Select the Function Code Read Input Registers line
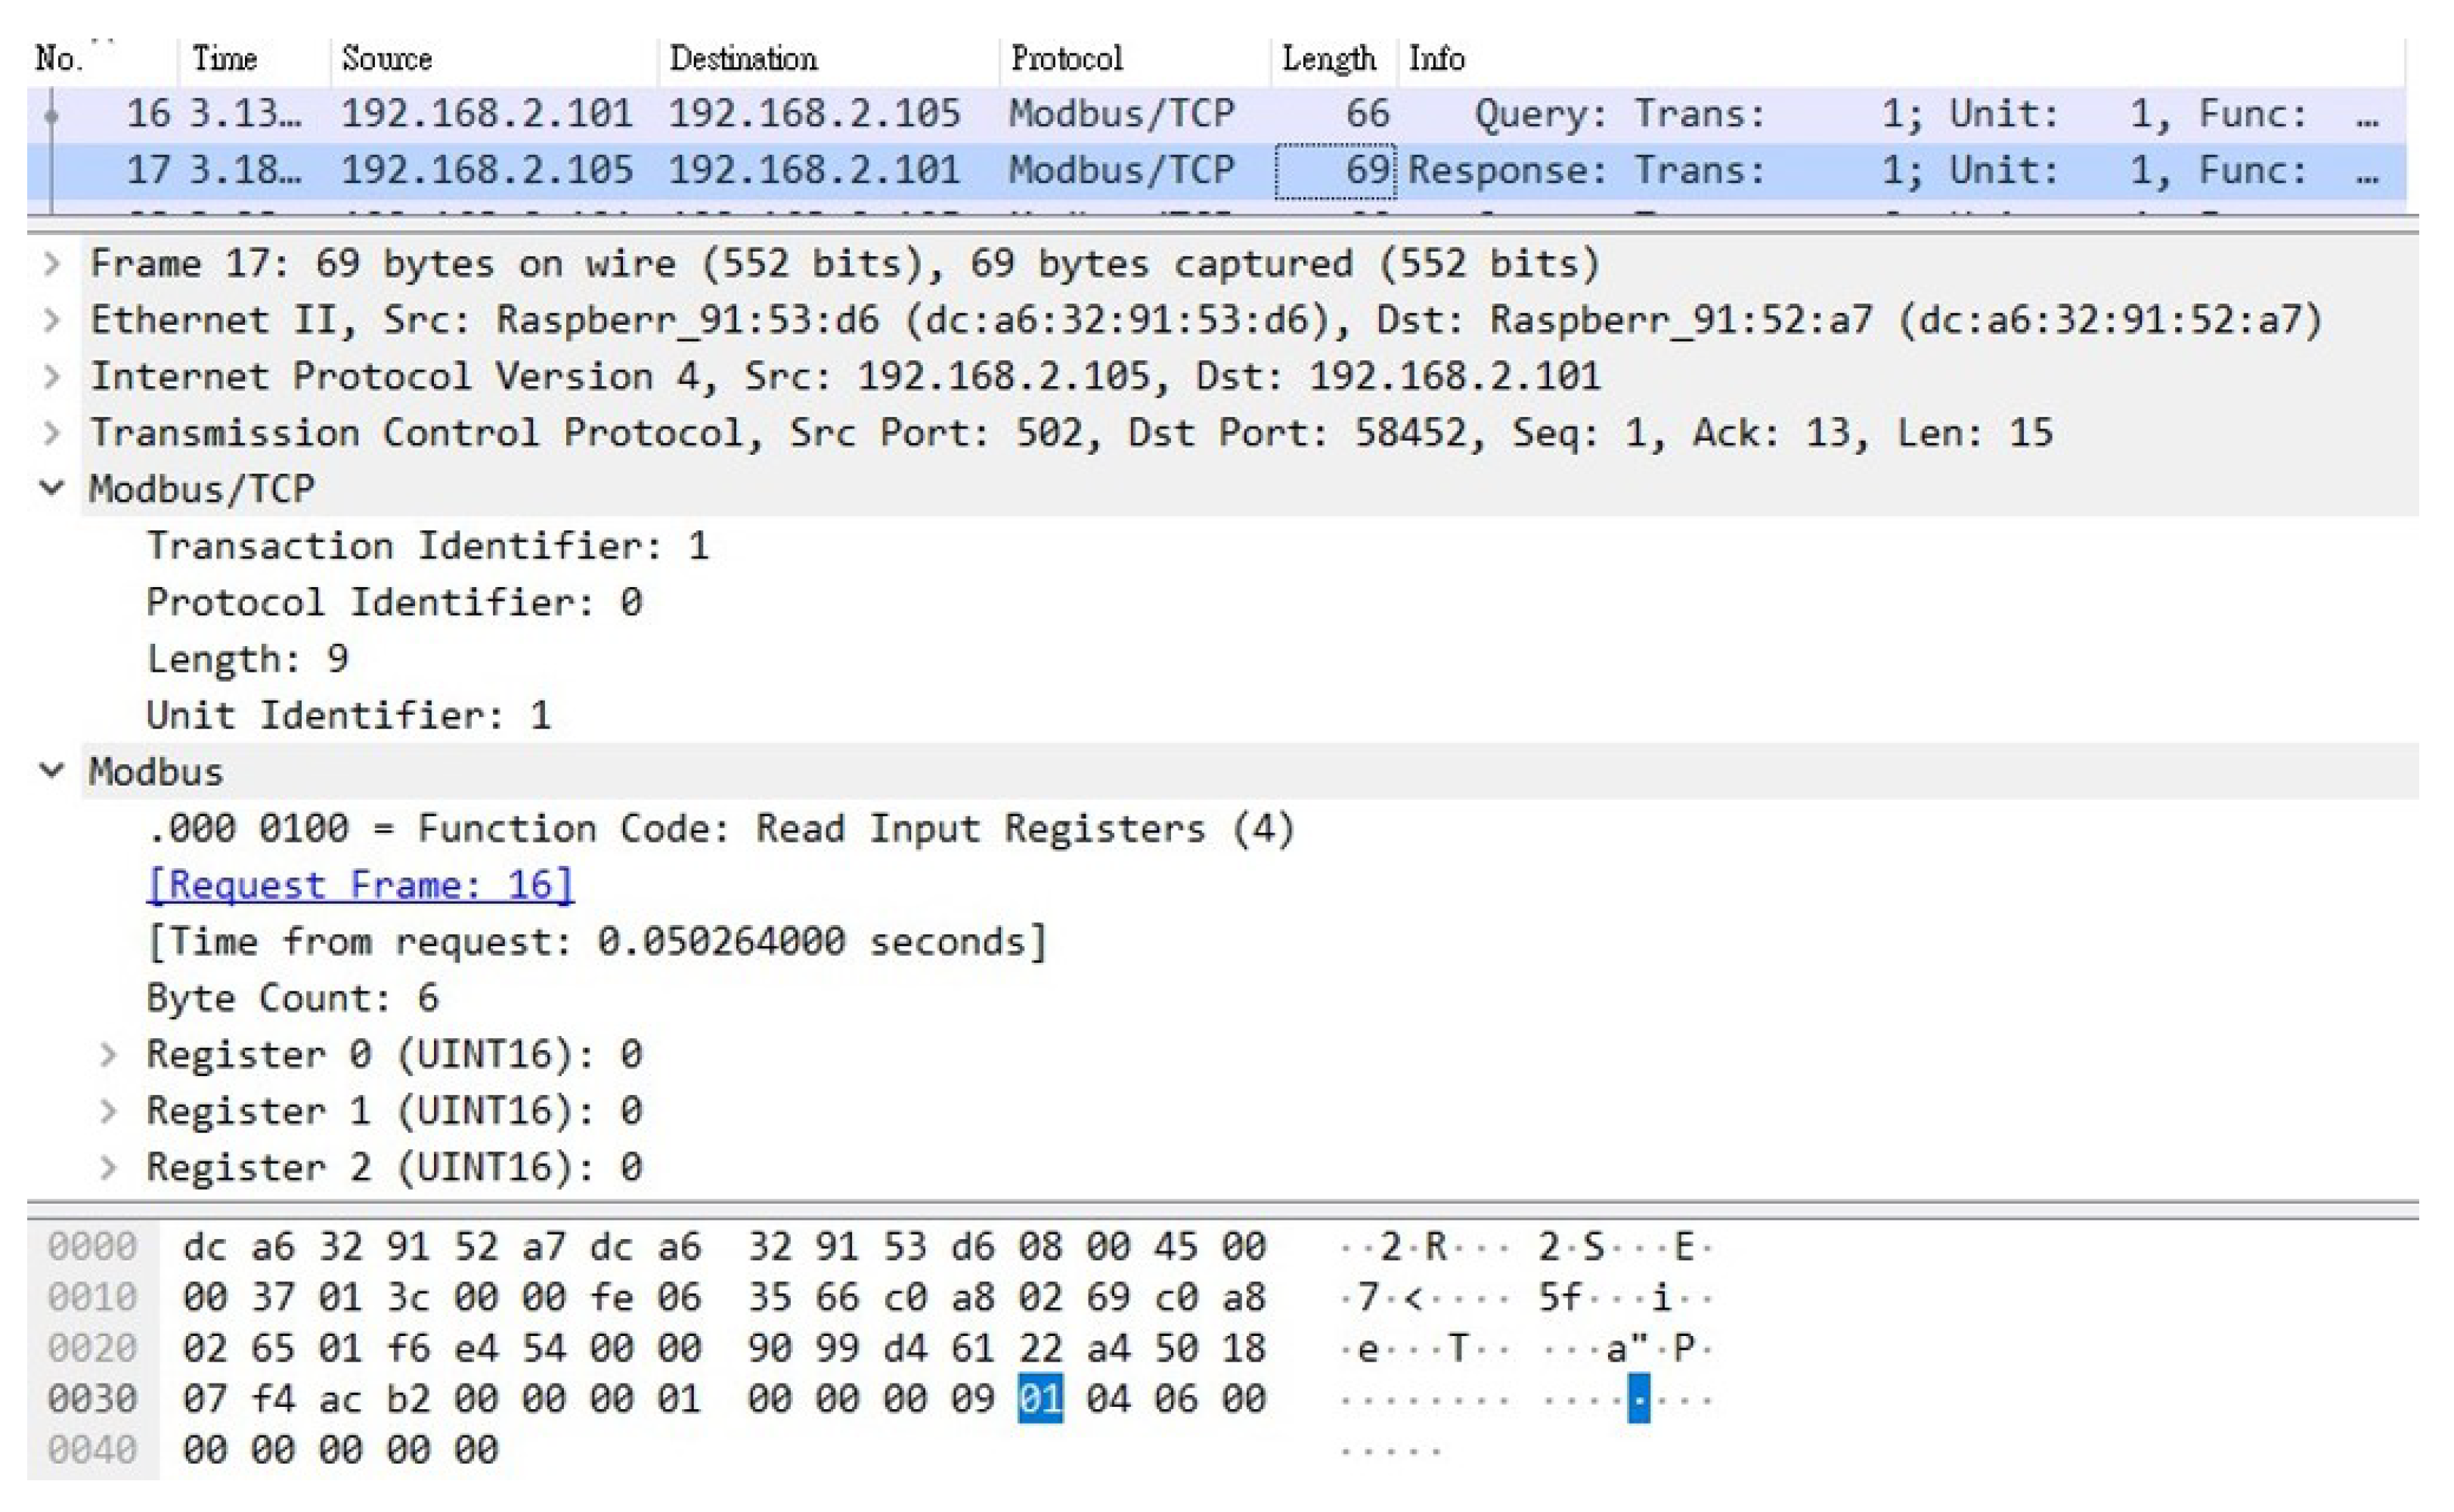 720,829
